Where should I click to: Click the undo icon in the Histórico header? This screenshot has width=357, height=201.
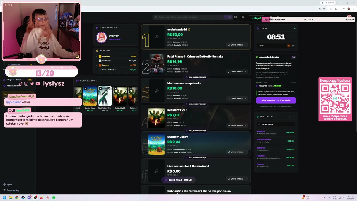click(289, 117)
